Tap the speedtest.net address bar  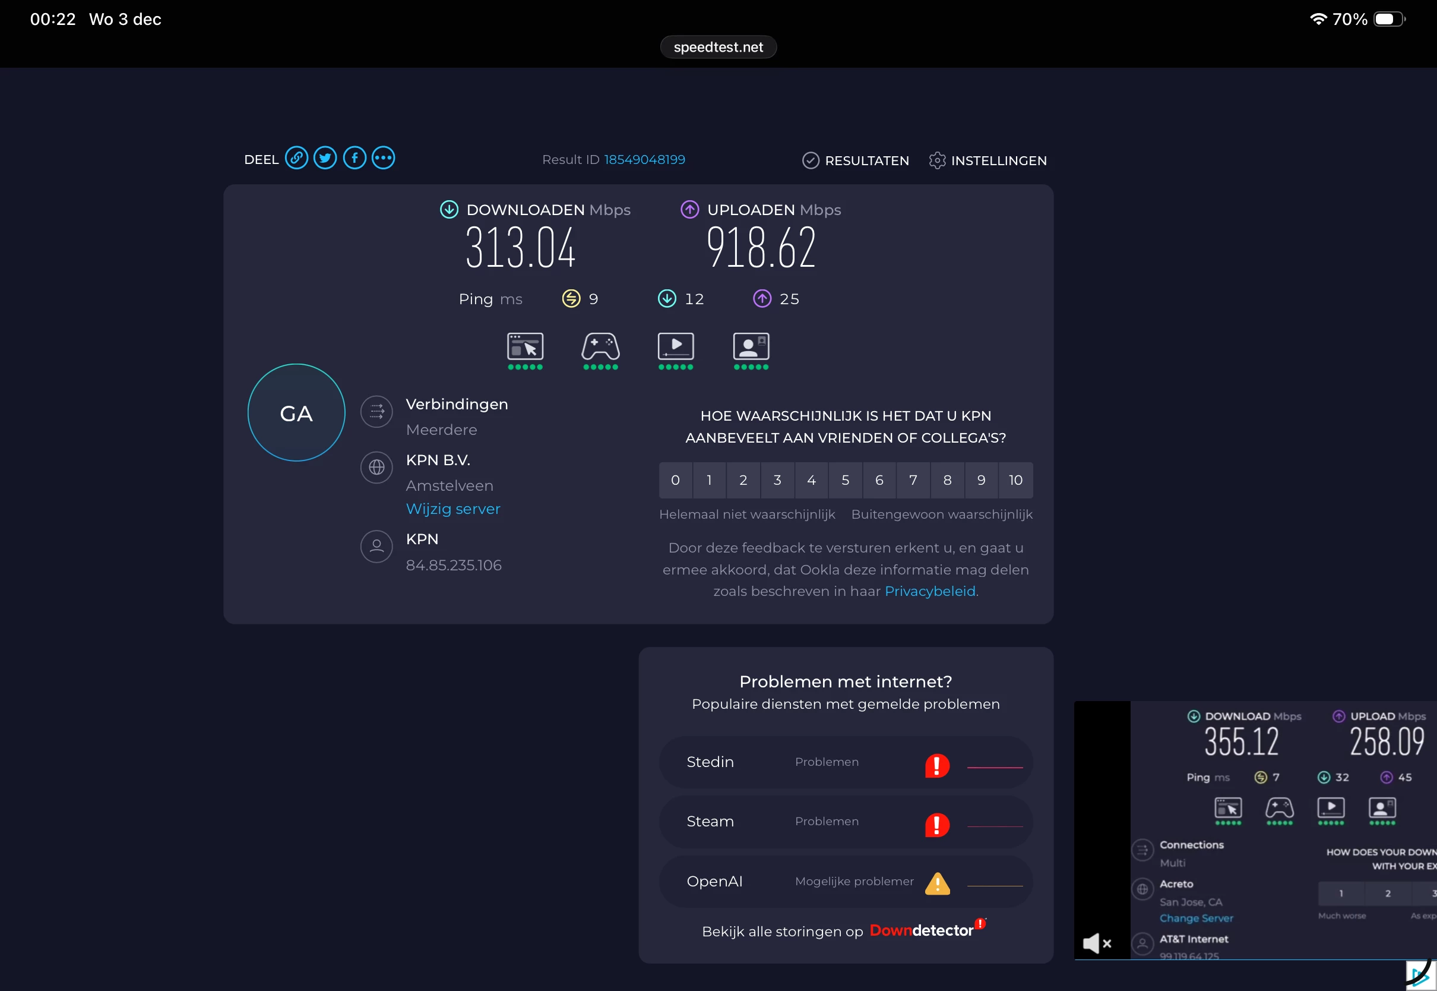coord(718,47)
